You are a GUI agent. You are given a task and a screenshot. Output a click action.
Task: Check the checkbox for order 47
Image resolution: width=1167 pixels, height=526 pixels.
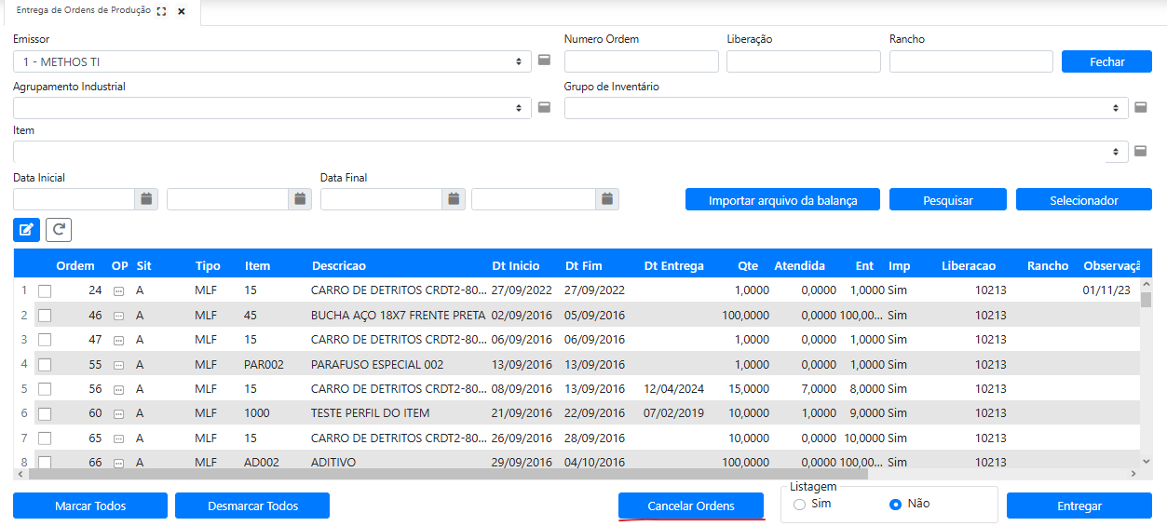pyautogui.click(x=45, y=340)
